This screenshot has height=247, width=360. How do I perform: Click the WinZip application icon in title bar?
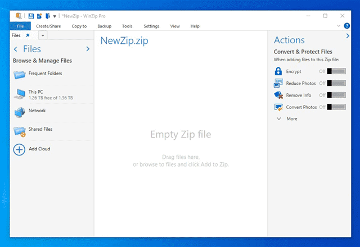(x=19, y=16)
